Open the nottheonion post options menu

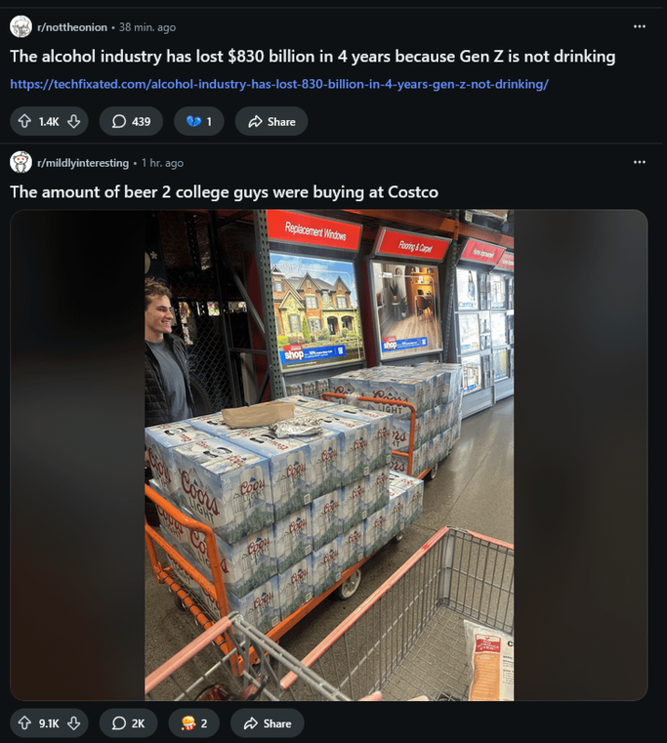(639, 26)
